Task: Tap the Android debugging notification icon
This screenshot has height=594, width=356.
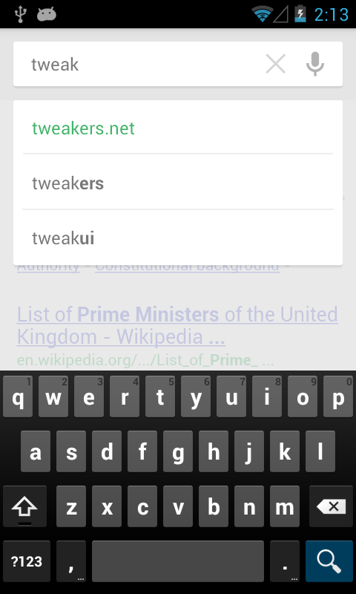Action: [x=47, y=14]
